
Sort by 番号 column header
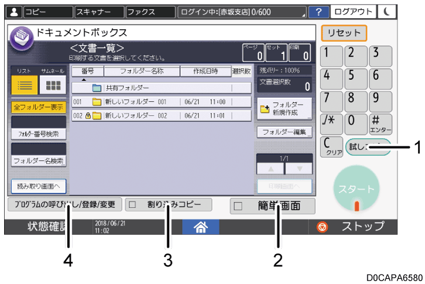[x=88, y=71]
